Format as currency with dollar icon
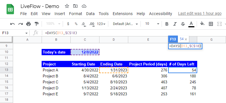The width and height of the screenshot is (226, 103). (x=68, y=24)
